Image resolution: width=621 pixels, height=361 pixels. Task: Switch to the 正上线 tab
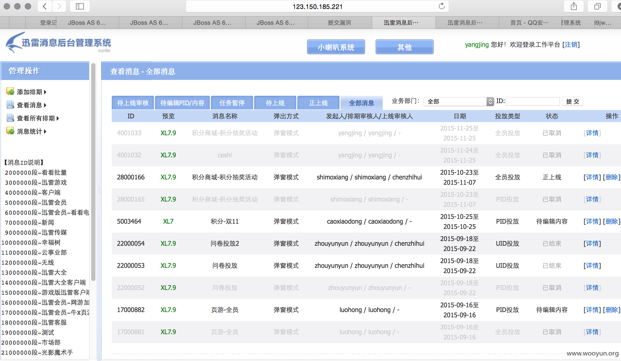click(x=318, y=103)
